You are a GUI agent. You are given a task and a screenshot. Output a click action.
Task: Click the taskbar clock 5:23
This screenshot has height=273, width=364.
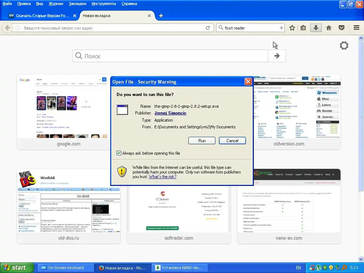coord(354,268)
